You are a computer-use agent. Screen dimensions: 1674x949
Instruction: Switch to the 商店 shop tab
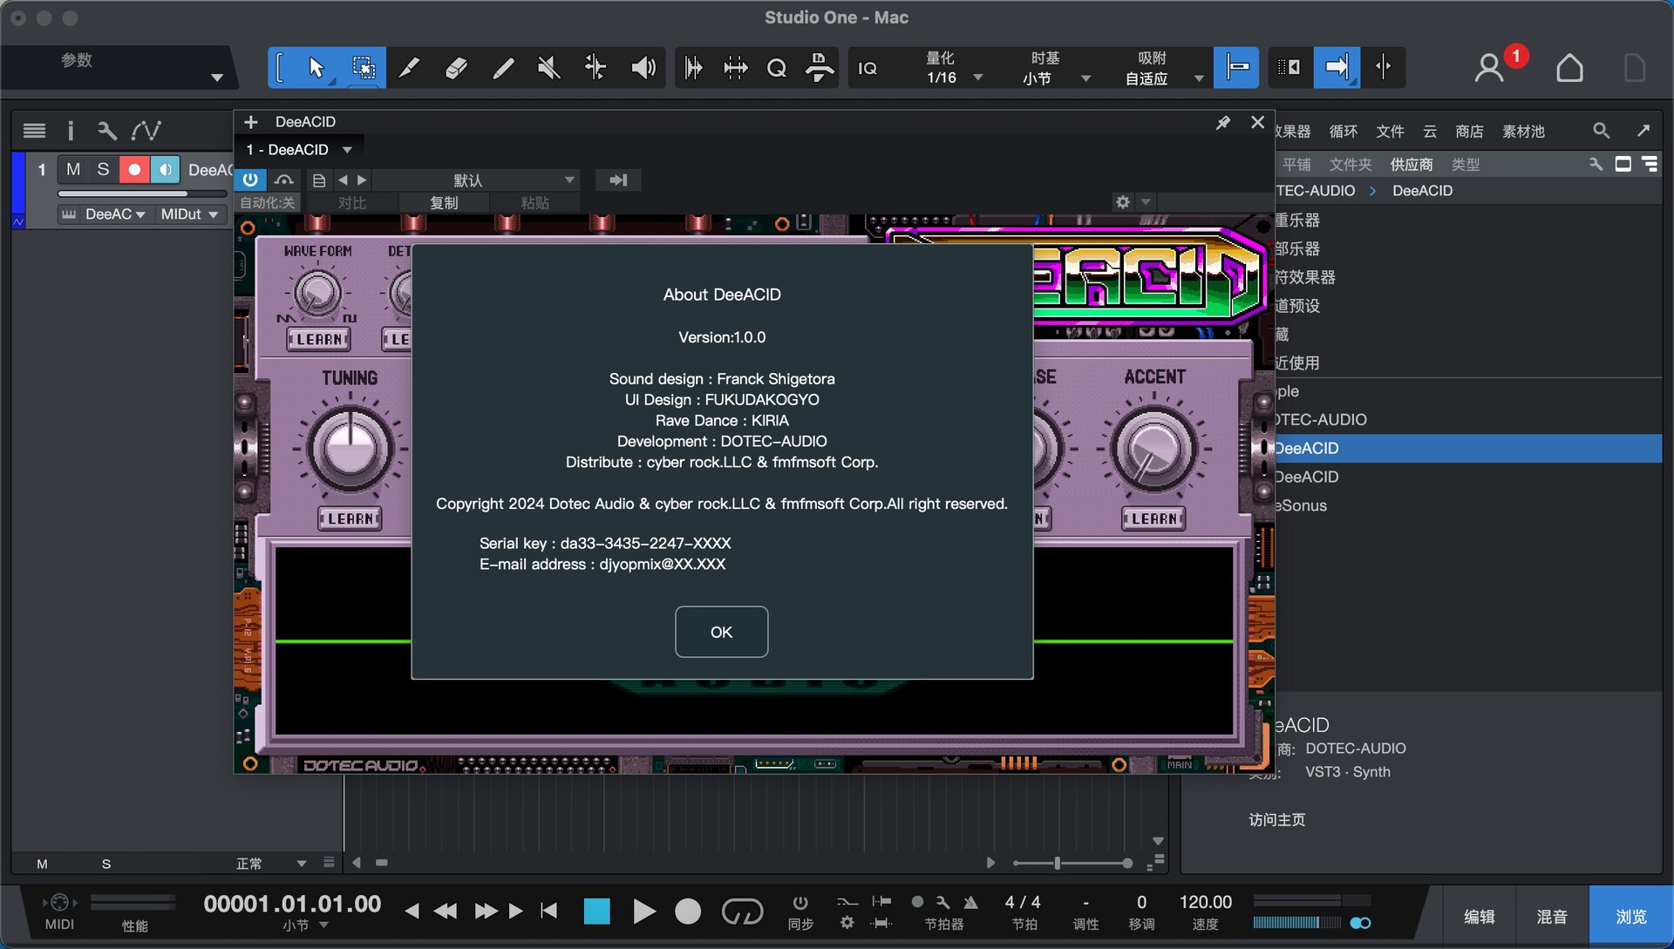[1469, 132]
